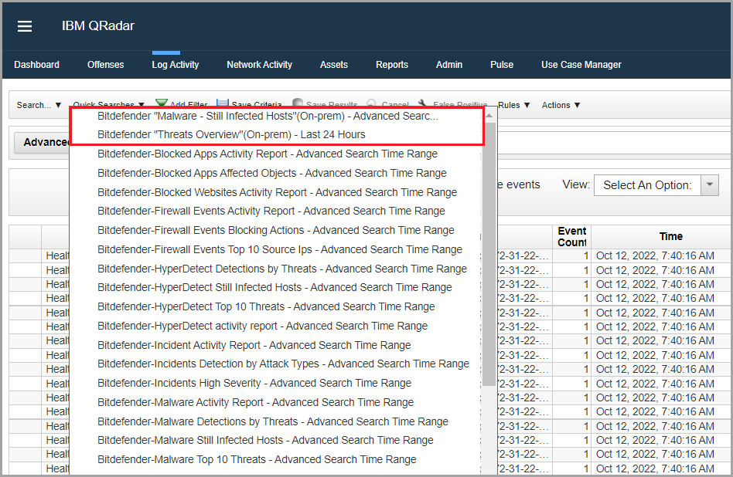Open the View Select An Option combo box
Screen dimensions: 733x477
pyautogui.click(x=656, y=185)
